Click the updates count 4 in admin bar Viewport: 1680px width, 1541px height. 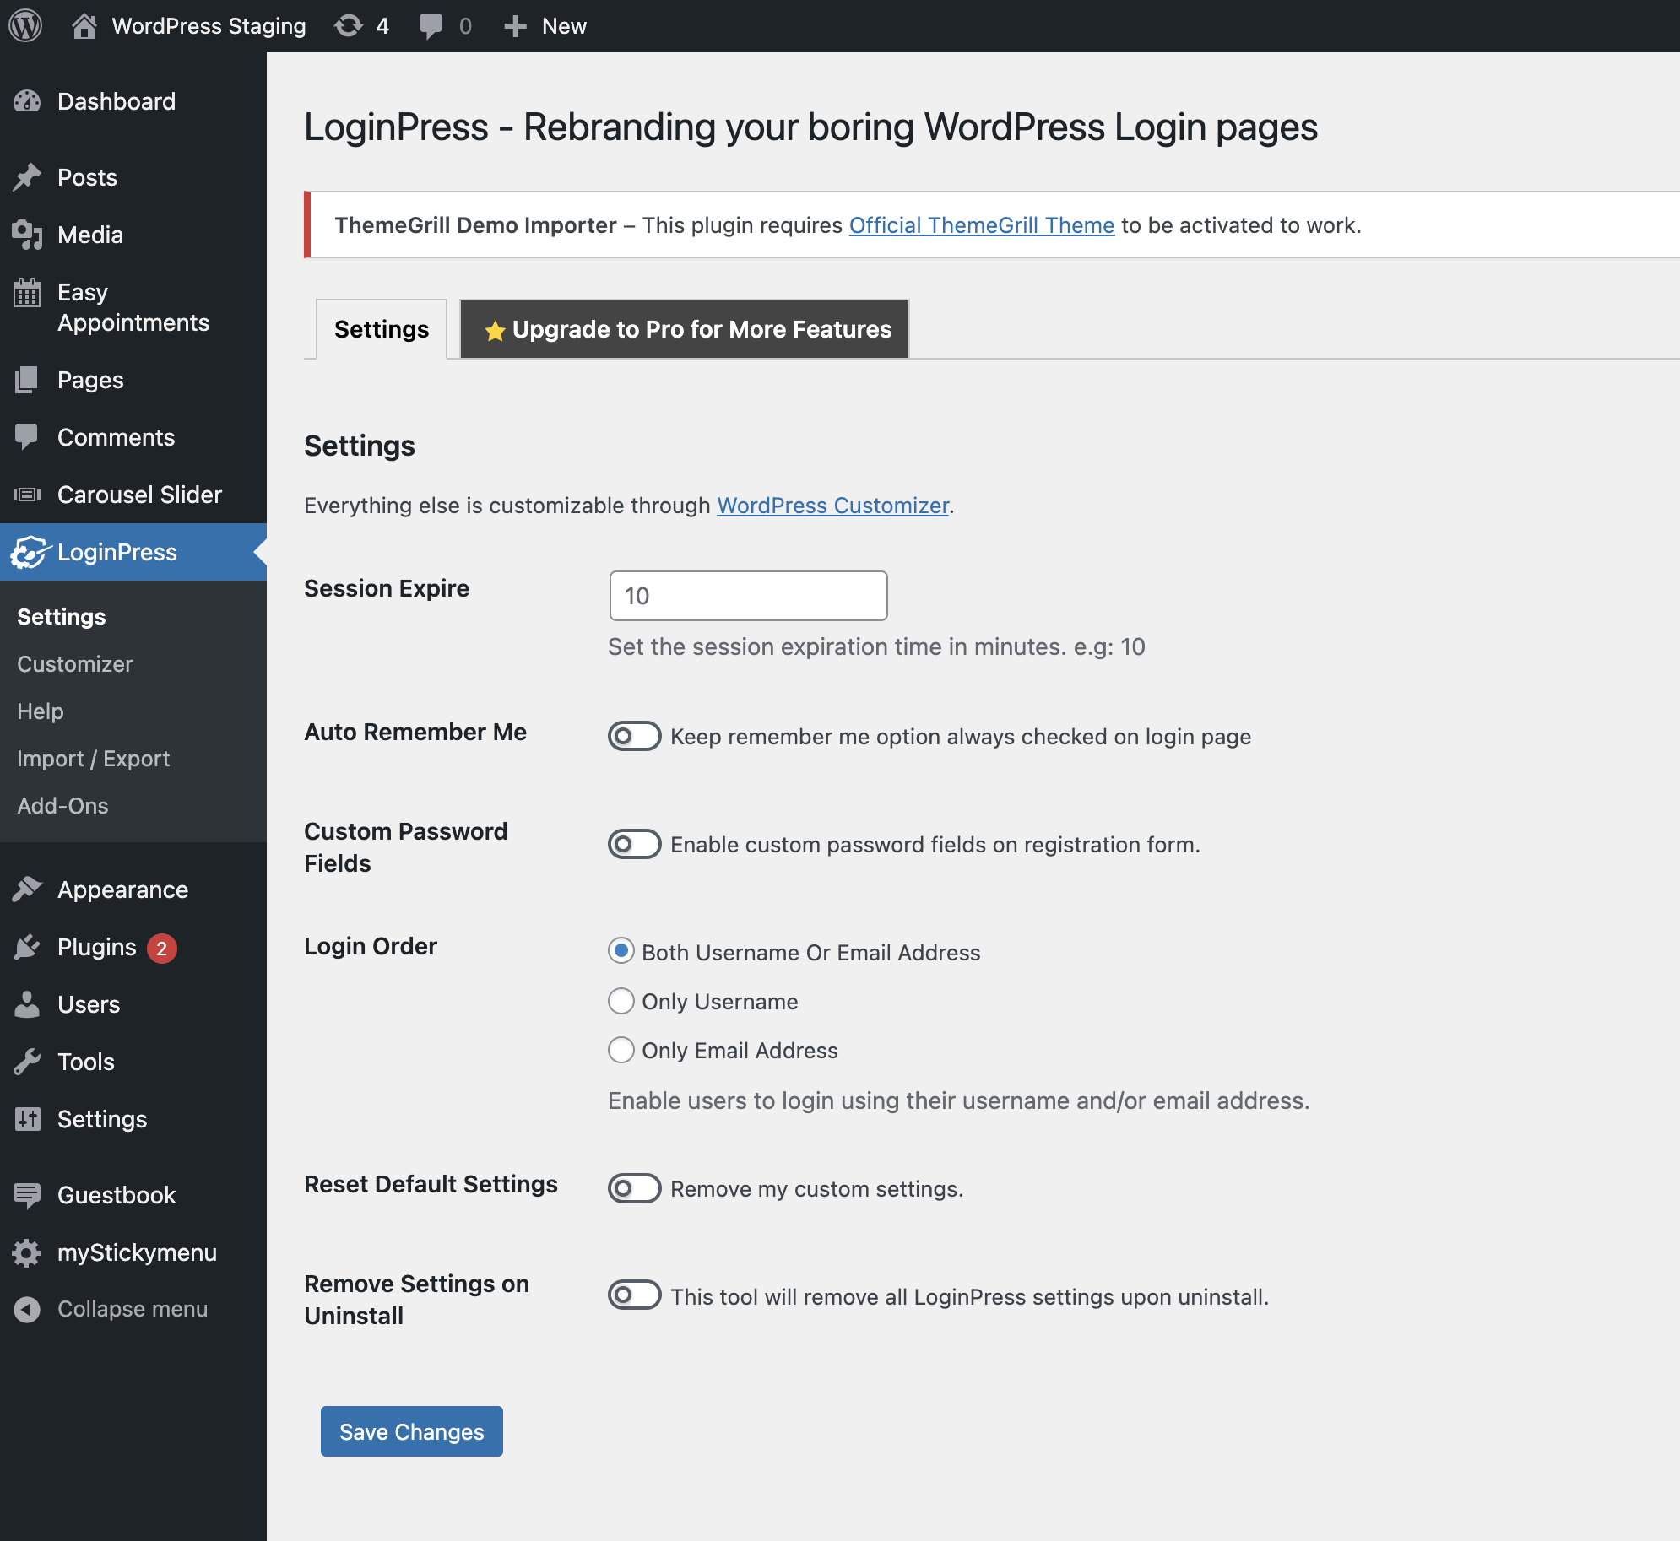pos(382,26)
